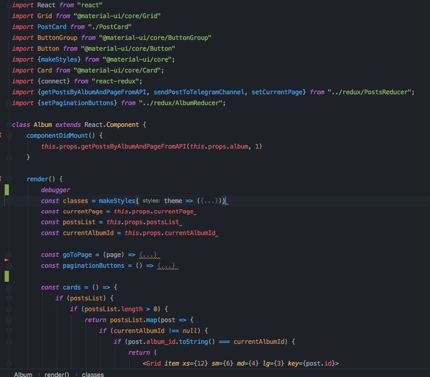Click sendPostToTelegramChannel import name
430x377 pixels.
[x=199, y=92]
